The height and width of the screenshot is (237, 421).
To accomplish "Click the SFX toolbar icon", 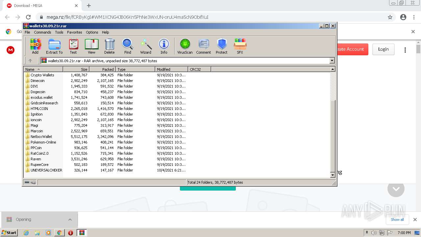I will tap(240, 46).
